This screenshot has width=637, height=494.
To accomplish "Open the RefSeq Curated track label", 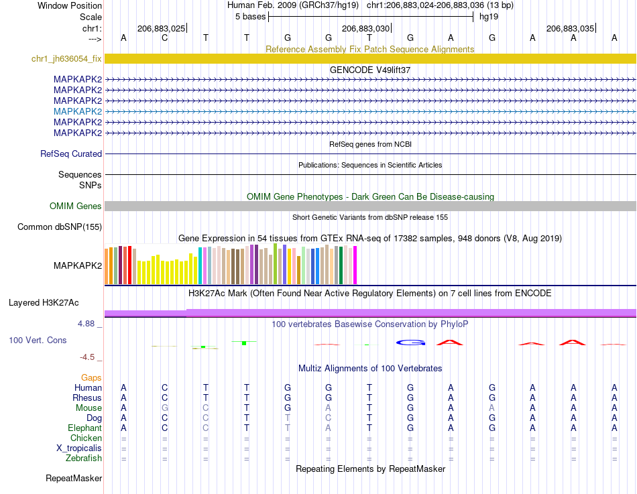I will (x=71, y=154).
